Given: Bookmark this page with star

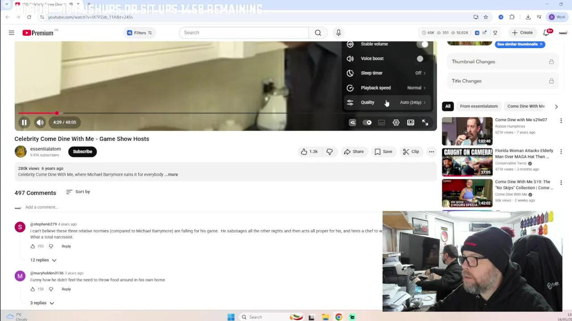Looking at the screenshot, I should 486,17.
